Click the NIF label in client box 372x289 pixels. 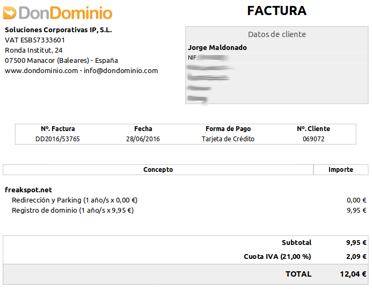point(192,57)
